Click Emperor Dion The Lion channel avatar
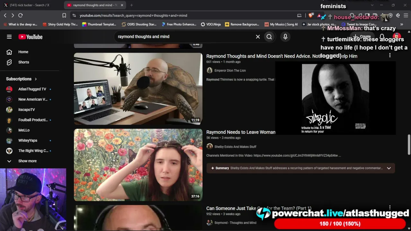411x231 pixels. [x=210, y=70]
